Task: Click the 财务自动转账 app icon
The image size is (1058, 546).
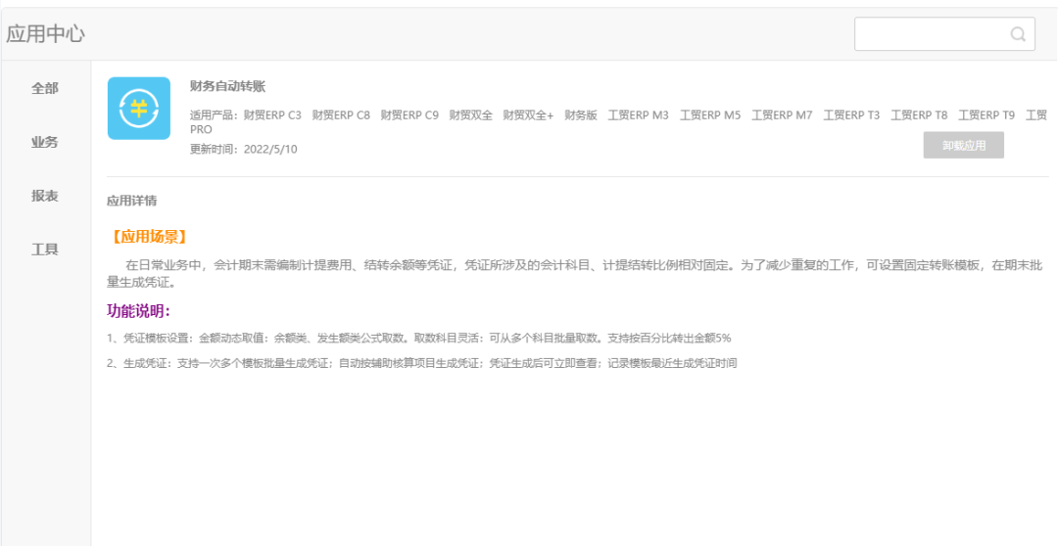Action: coord(138,109)
